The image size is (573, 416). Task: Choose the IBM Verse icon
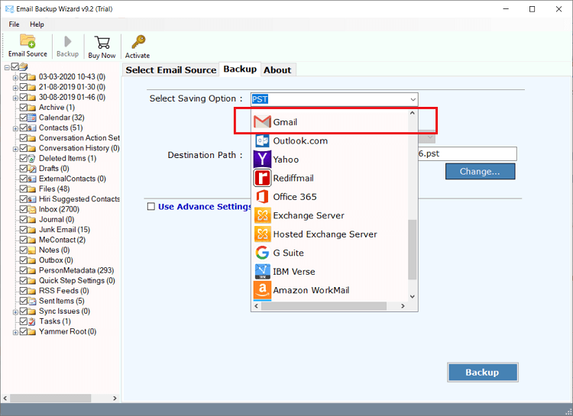coord(262,272)
